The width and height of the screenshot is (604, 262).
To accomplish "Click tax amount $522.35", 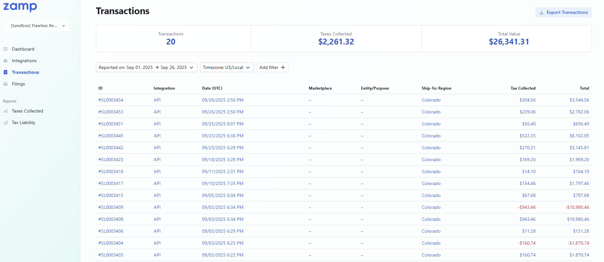I will 528,136.
